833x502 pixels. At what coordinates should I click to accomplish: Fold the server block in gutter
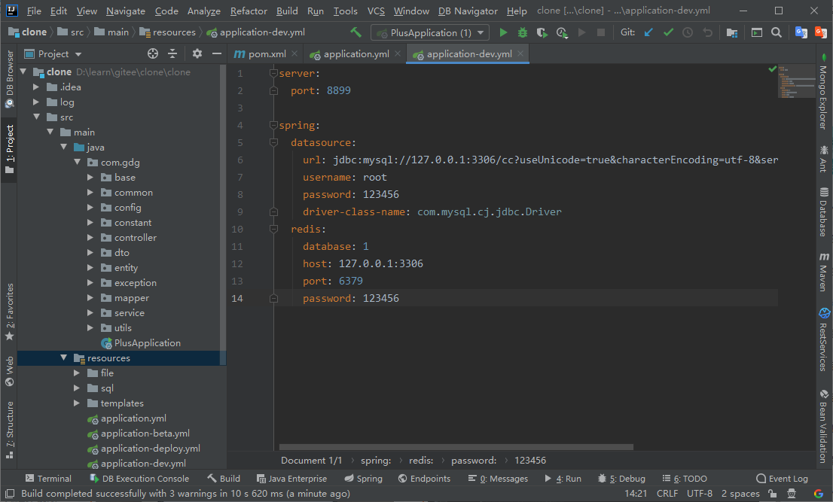coord(273,73)
